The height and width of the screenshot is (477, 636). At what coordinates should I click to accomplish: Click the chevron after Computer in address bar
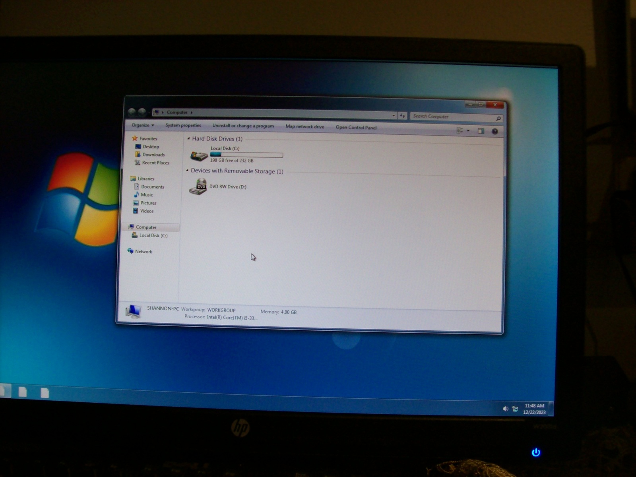tap(191, 112)
